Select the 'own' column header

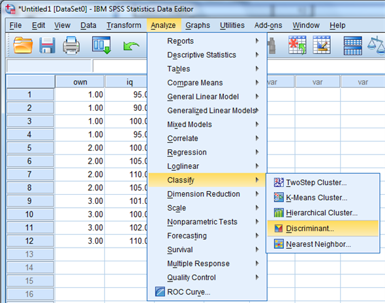point(80,81)
